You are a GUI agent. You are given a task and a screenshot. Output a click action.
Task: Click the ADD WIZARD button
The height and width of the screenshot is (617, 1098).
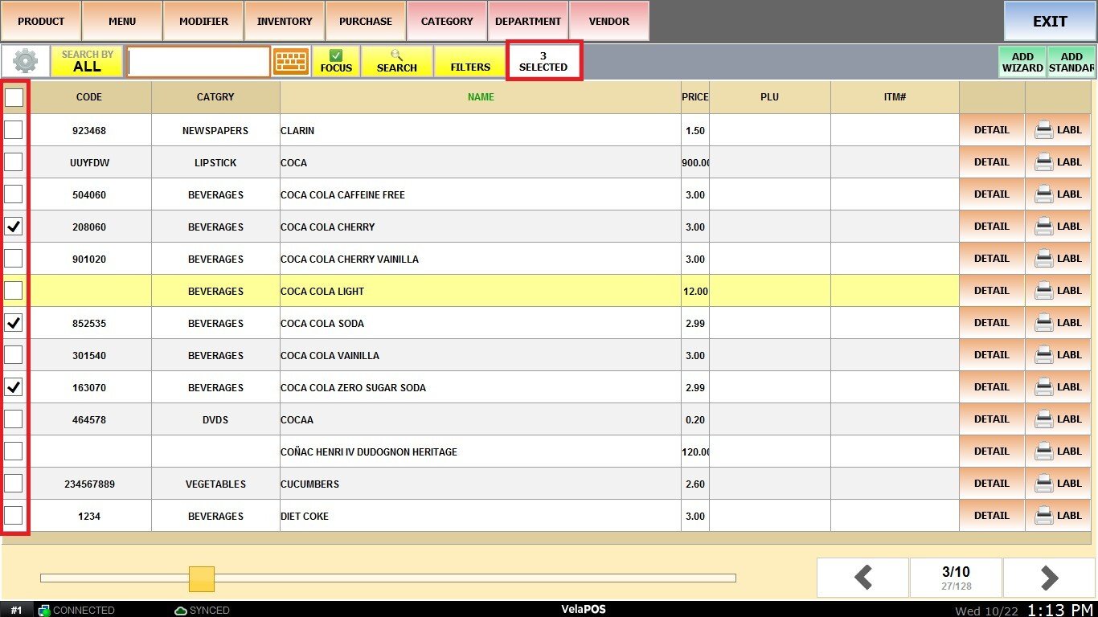1022,62
